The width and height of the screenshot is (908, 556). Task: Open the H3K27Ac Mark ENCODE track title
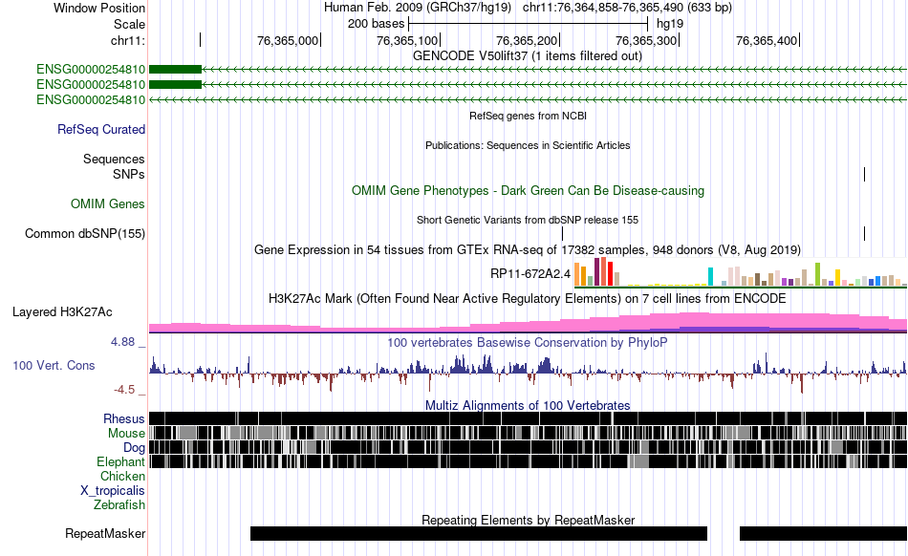(528, 298)
